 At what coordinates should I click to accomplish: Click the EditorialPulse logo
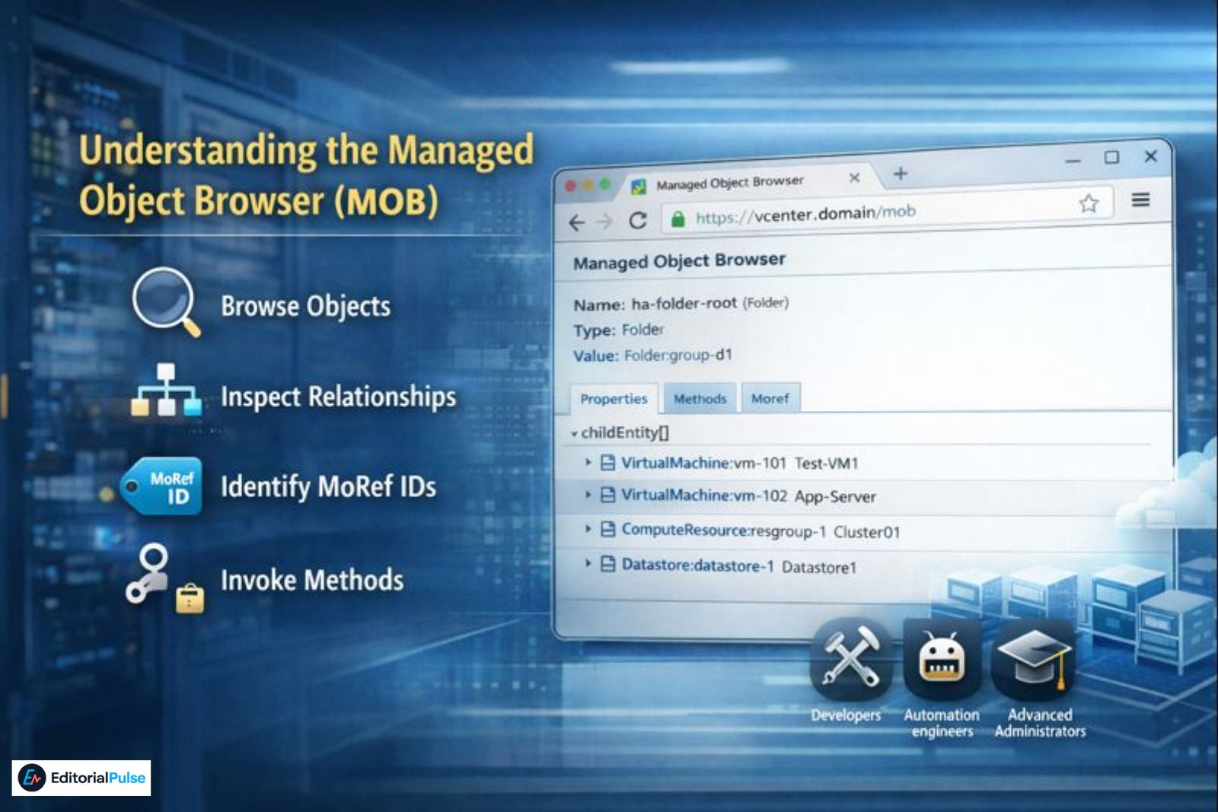coord(80,778)
